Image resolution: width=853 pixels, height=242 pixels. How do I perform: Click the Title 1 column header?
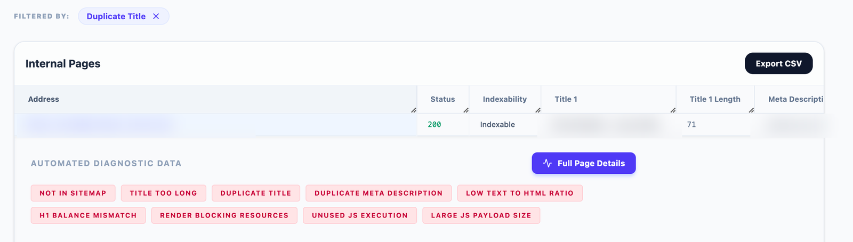[x=608, y=99]
